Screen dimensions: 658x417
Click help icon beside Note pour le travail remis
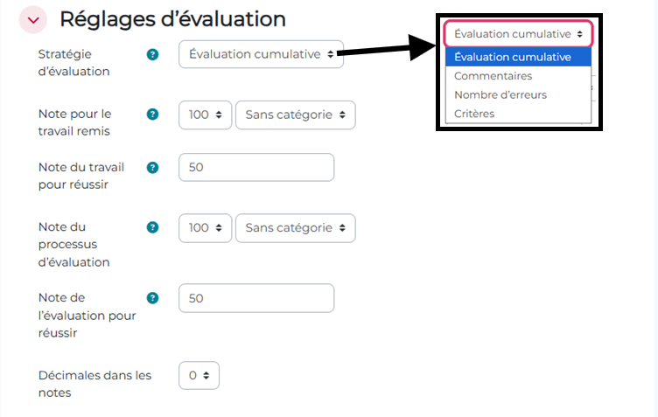153,115
